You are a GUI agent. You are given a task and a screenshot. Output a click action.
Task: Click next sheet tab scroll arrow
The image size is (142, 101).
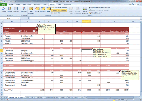click(x=5, y=97)
